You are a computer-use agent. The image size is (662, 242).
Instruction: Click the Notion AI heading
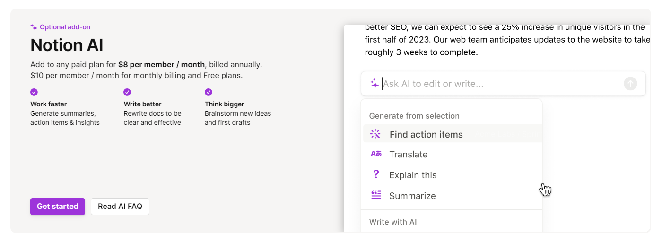[67, 45]
